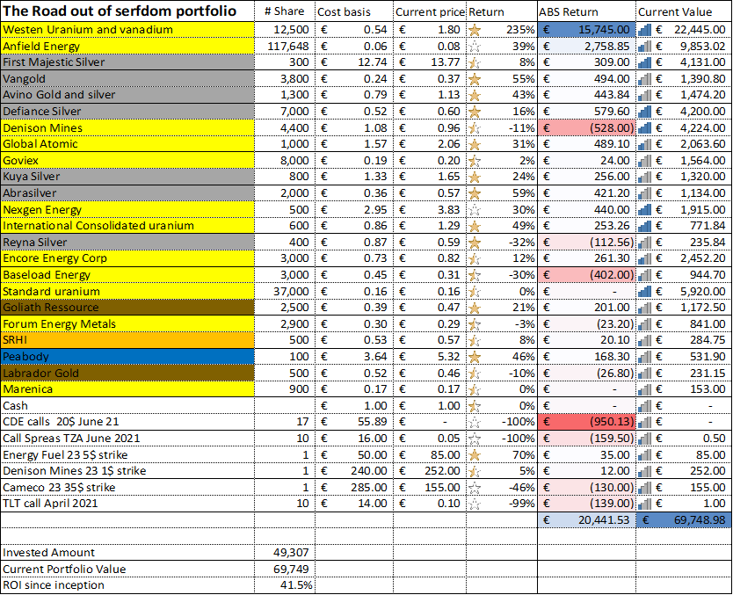Click the star rating icon for Vangold
733x595 pixels.
coord(475,79)
